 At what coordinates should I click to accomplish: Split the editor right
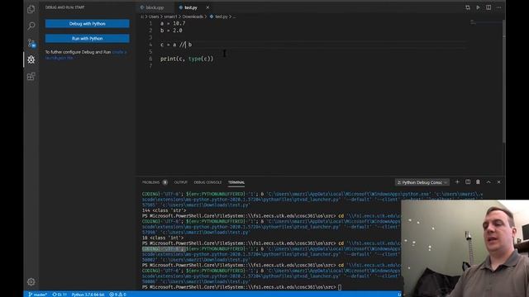point(488,7)
